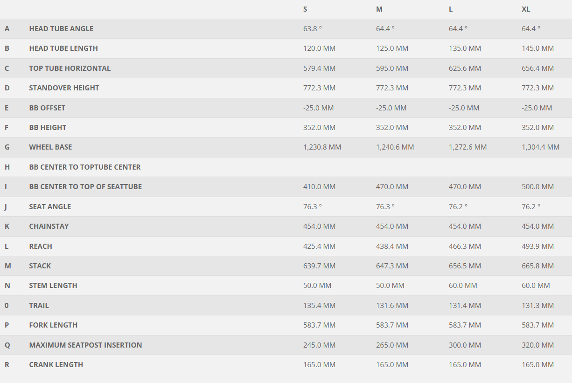Click the HEAD TUBE ANGLE row label
The height and width of the screenshot is (383, 572).
[x=61, y=29]
